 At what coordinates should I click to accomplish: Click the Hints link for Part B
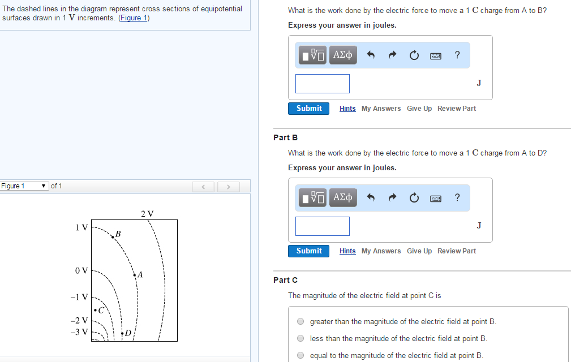point(347,251)
